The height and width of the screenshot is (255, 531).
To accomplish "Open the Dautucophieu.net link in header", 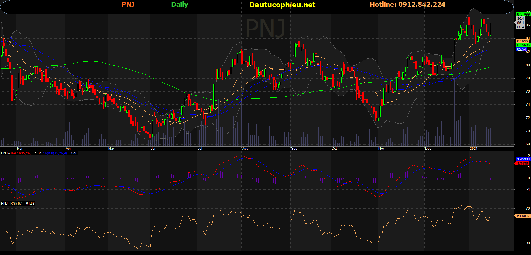I will [282, 5].
